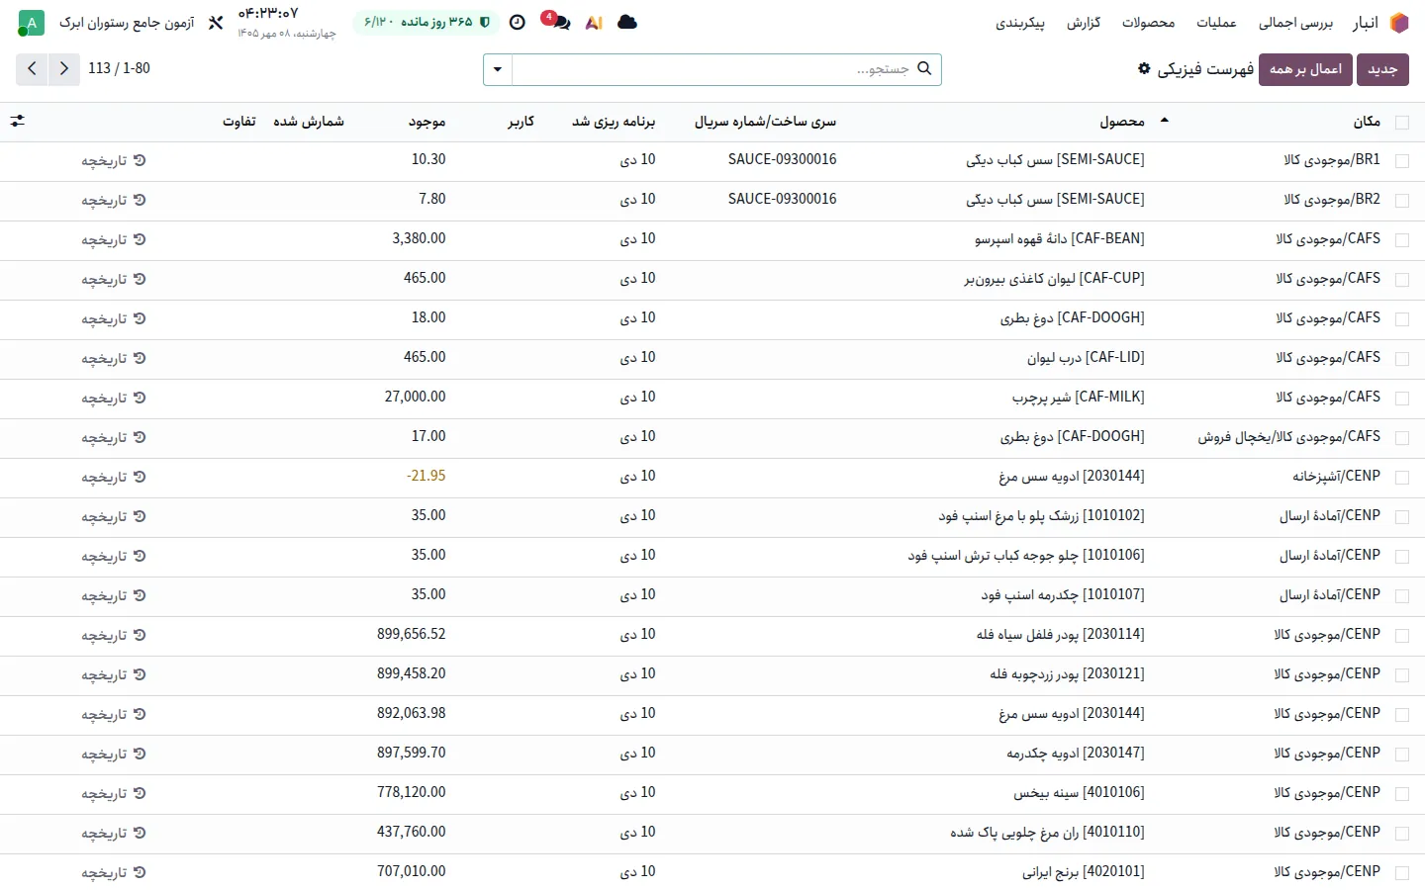Open the green user avatar menu
This screenshot has width=1425, height=890.
(32, 23)
